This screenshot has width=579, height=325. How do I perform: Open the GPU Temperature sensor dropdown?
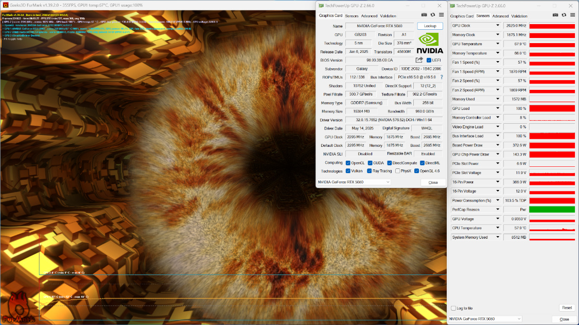[497, 44]
